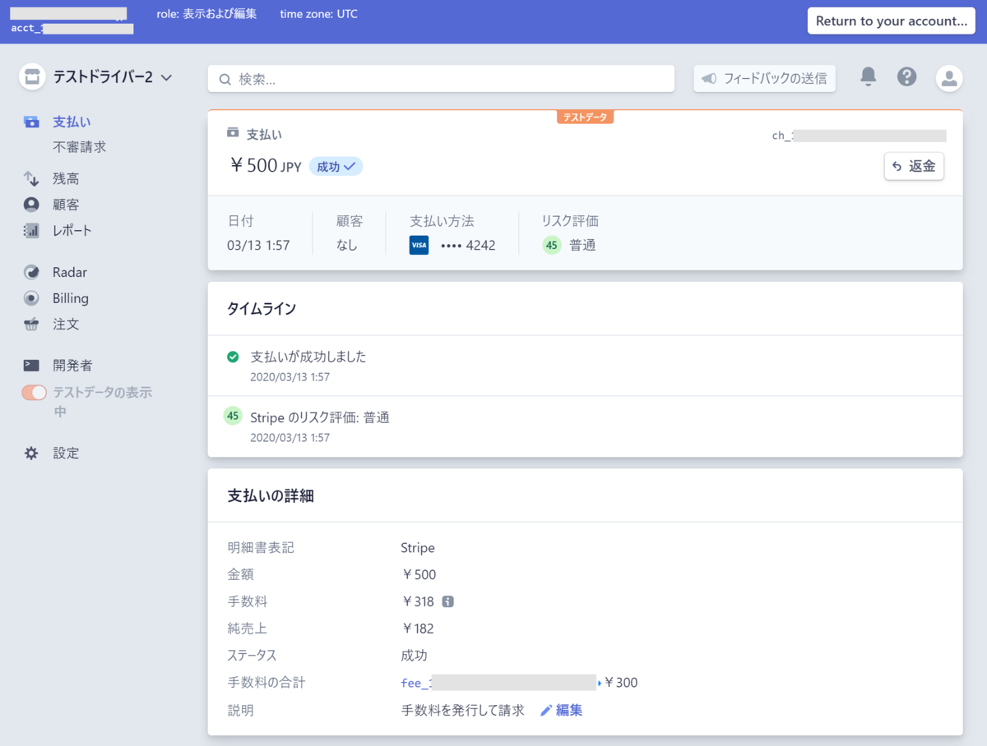
Task: Click the 編集 edit link
Action: pos(569,711)
